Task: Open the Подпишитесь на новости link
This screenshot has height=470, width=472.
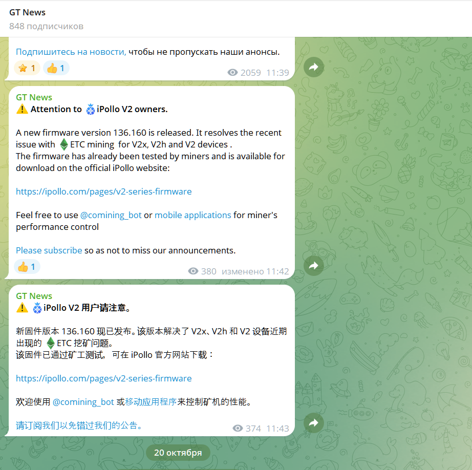Action: click(x=71, y=52)
